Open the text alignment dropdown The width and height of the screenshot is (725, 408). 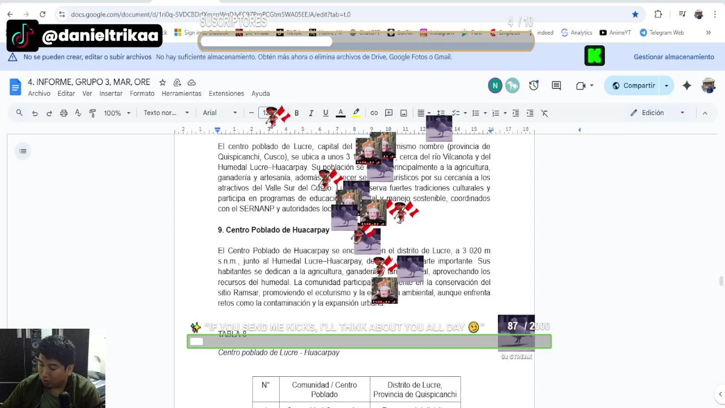[x=424, y=113]
